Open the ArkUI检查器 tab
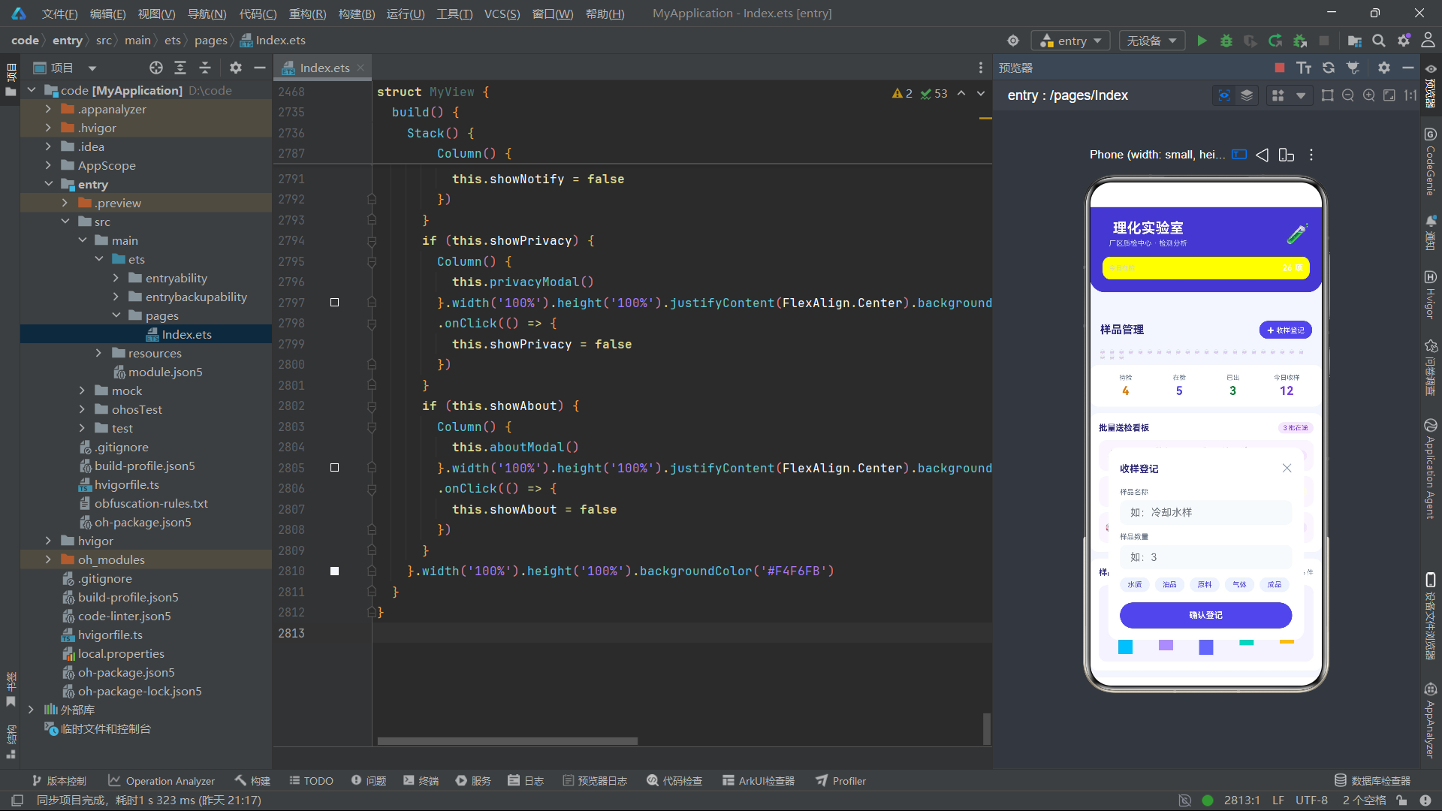 pyautogui.click(x=759, y=781)
